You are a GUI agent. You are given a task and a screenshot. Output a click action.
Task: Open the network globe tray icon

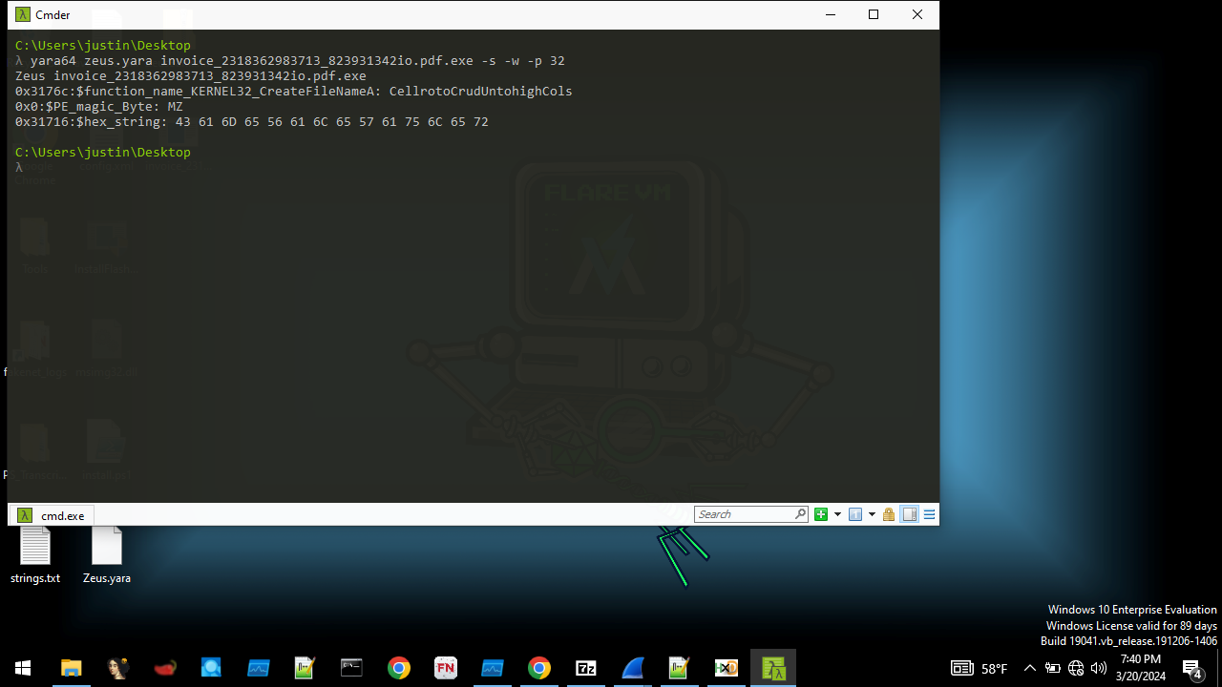click(x=1076, y=668)
